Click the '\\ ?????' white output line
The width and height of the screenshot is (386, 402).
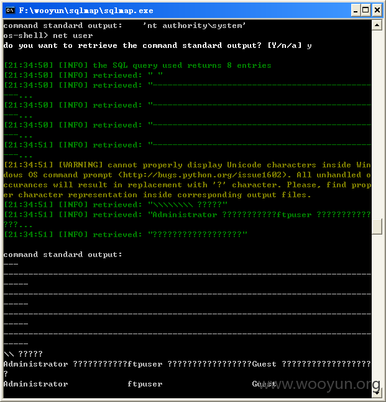pos(23,354)
